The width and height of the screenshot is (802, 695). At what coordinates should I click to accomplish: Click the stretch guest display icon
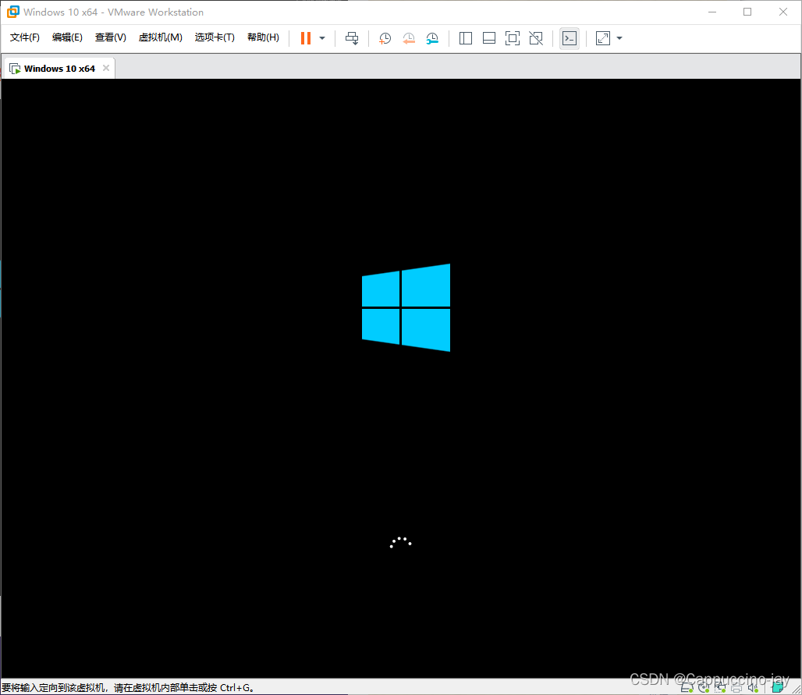603,38
